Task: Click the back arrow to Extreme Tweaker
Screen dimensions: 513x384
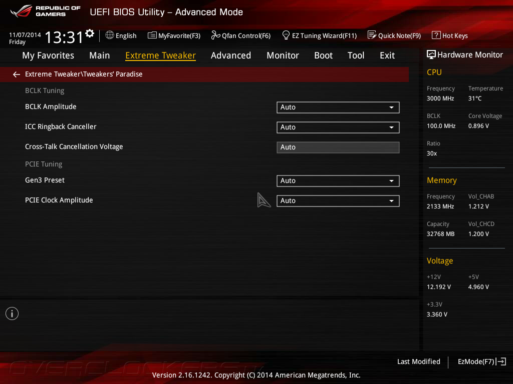Action: [x=17, y=74]
